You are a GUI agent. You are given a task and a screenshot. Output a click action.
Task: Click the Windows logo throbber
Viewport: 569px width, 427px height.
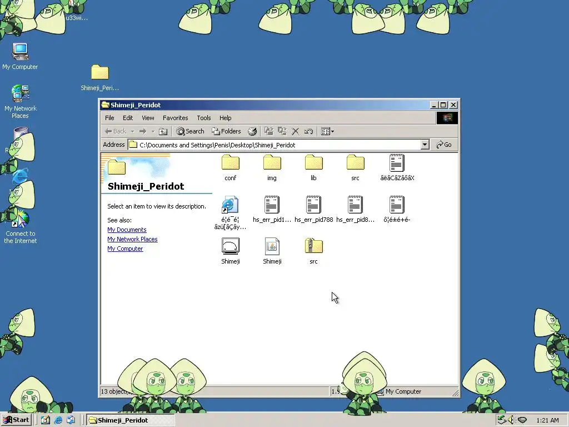(x=447, y=118)
